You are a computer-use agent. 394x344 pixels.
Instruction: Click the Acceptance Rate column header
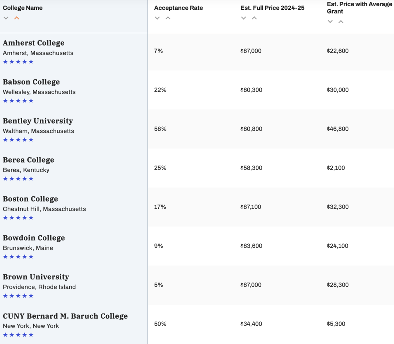[178, 8]
